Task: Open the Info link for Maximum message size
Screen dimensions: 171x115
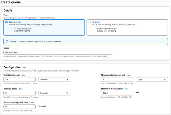Action: point(127,89)
